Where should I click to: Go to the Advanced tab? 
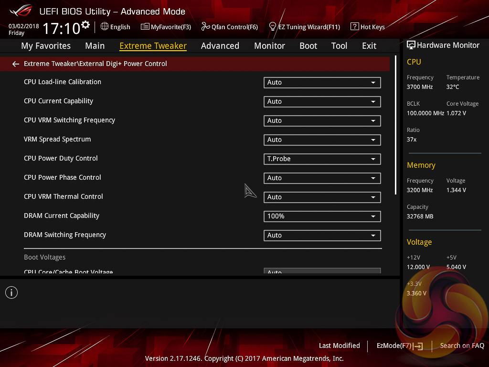[220, 46]
